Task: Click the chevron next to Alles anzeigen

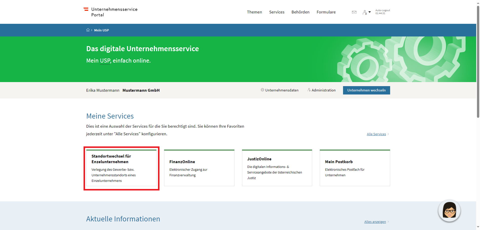Action: pos(388,222)
